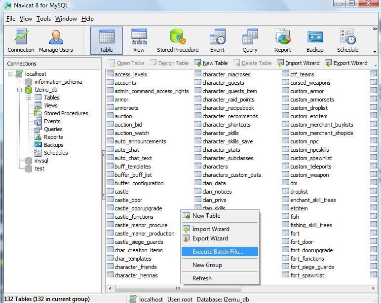Viewport: 381px width, 303px height.
Task: Choose New Table in context menu
Action: point(220,216)
